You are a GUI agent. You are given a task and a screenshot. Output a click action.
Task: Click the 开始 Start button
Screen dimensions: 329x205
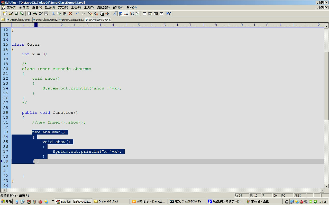[x=7, y=201]
